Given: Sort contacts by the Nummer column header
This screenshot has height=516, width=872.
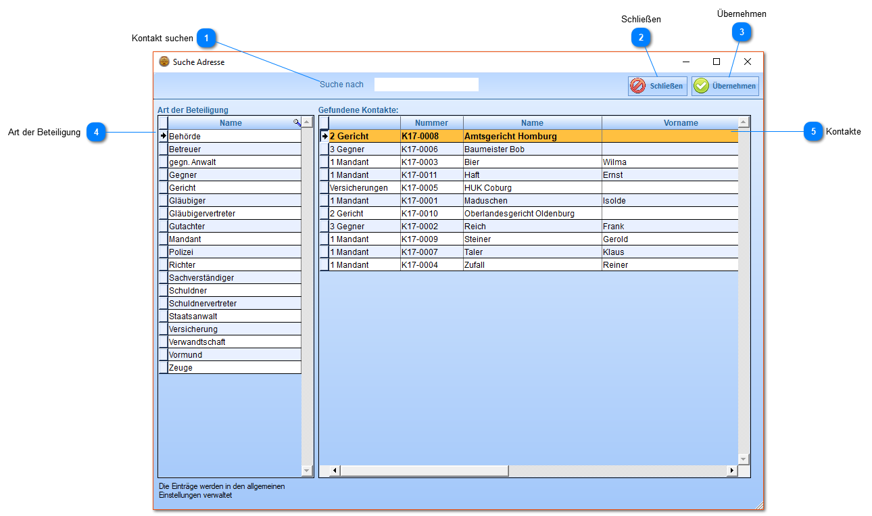Looking at the screenshot, I should (431, 123).
